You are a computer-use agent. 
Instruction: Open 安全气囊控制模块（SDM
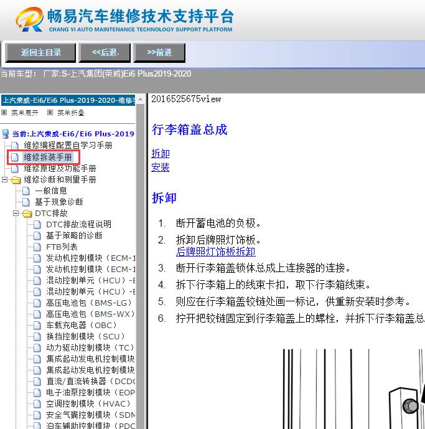tap(90, 415)
